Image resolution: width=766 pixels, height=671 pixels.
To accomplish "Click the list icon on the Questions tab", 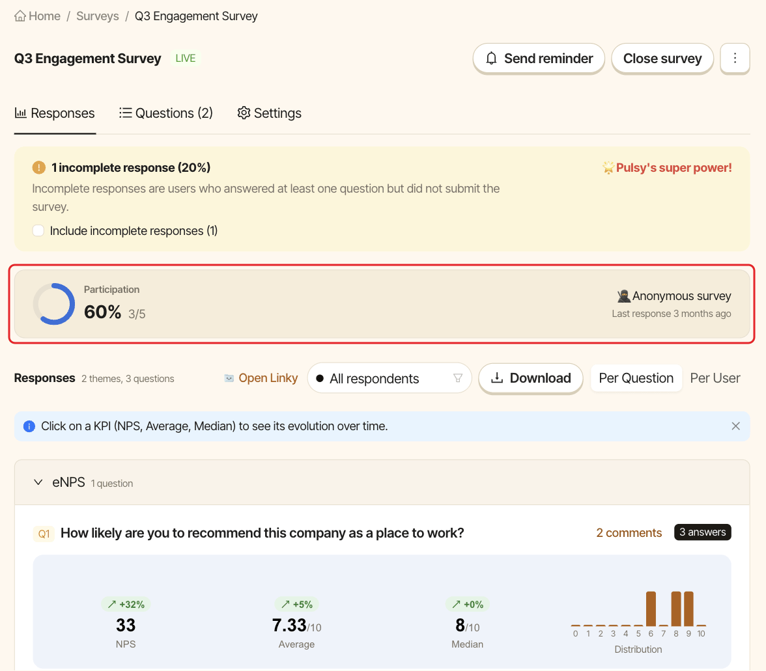I will click(126, 113).
